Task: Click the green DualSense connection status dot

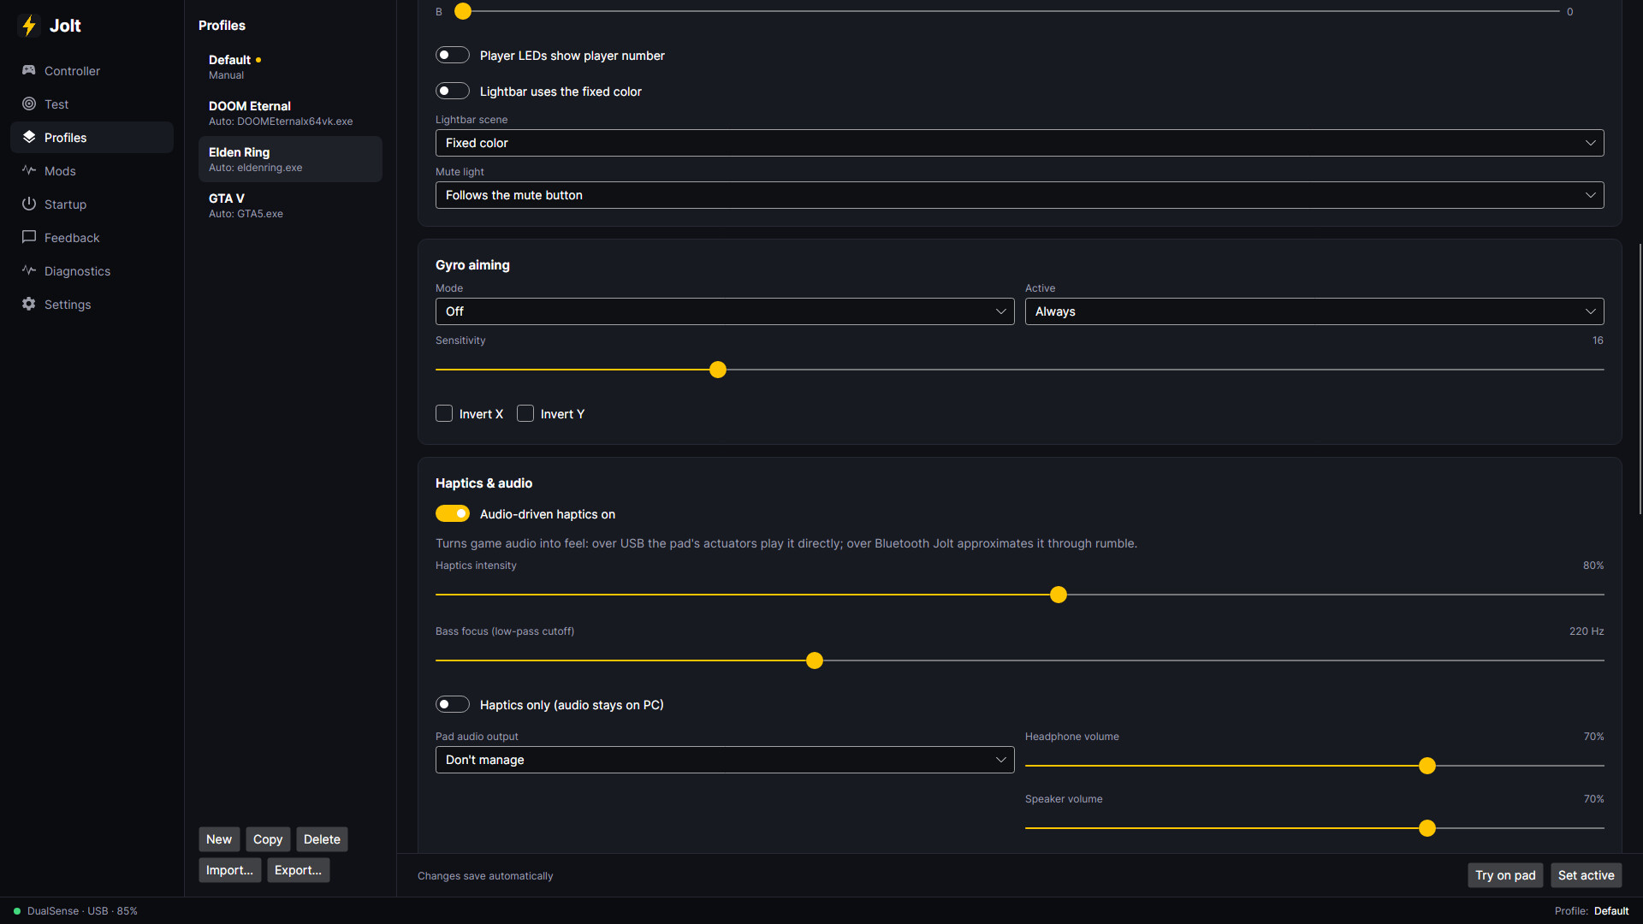Action: pos(17,911)
